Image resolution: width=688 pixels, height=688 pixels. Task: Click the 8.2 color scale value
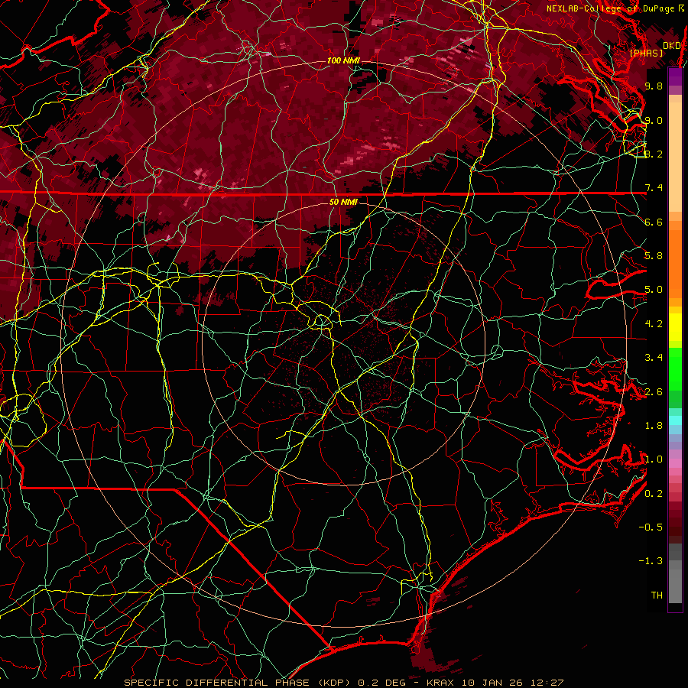(x=654, y=154)
